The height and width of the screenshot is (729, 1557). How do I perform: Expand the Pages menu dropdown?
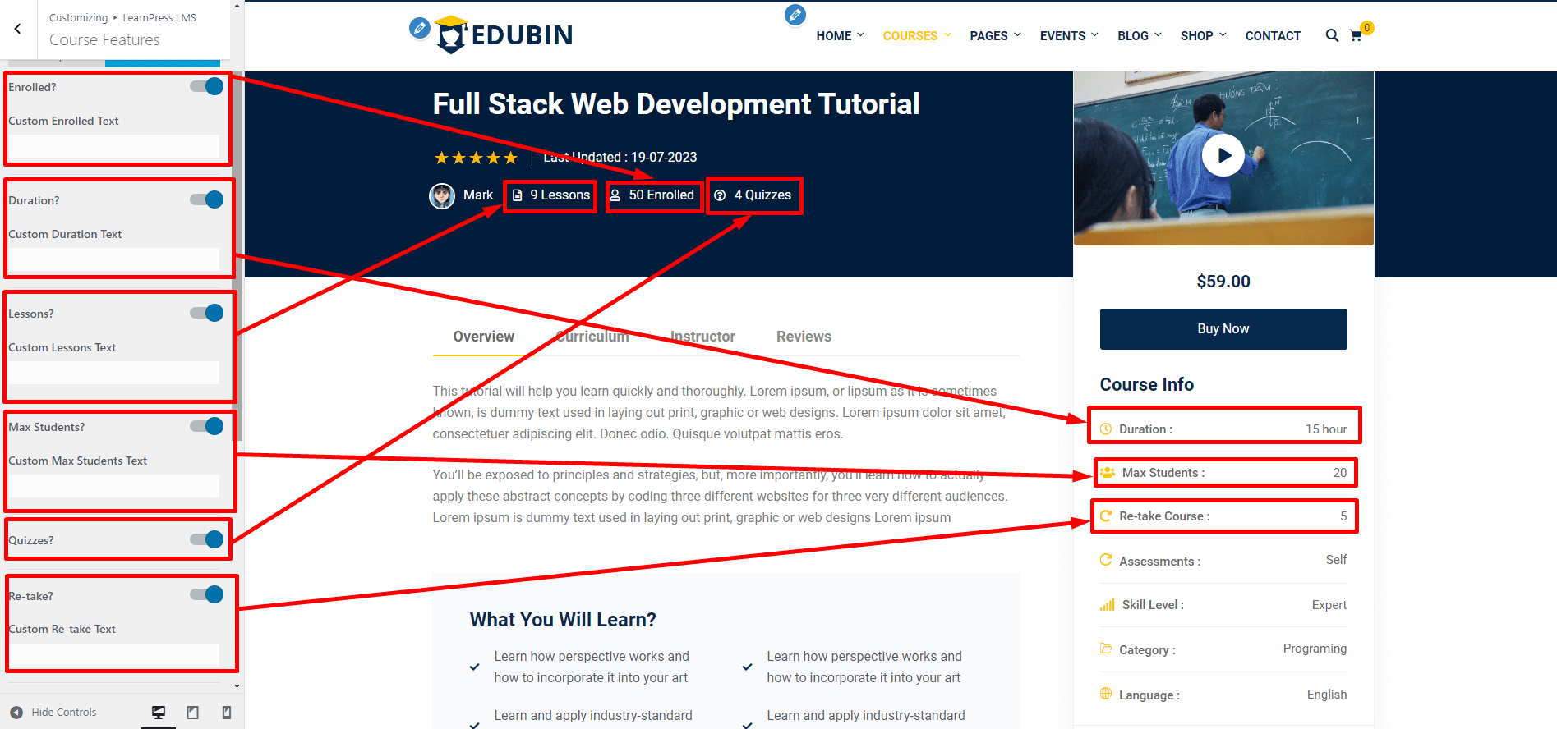[995, 36]
